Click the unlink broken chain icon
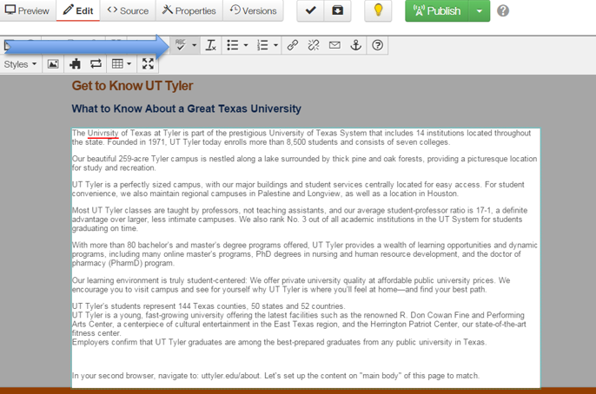 pyautogui.click(x=314, y=45)
